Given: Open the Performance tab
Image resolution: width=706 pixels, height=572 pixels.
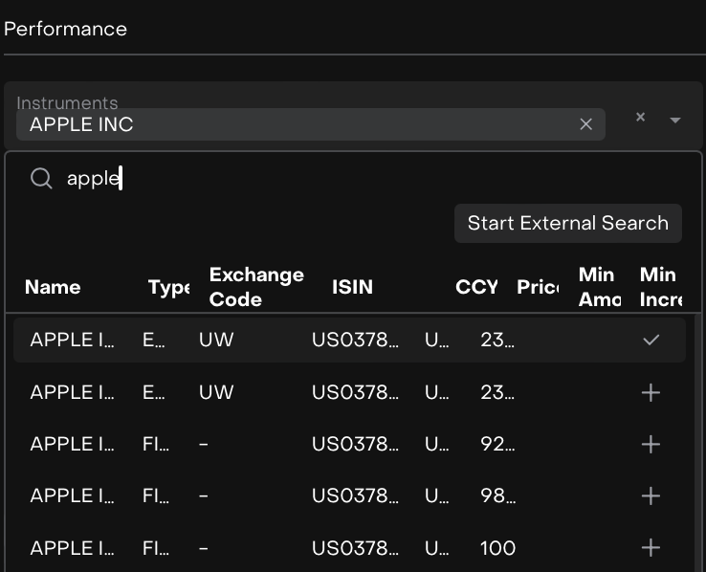Looking at the screenshot, I should pos(65,29).
